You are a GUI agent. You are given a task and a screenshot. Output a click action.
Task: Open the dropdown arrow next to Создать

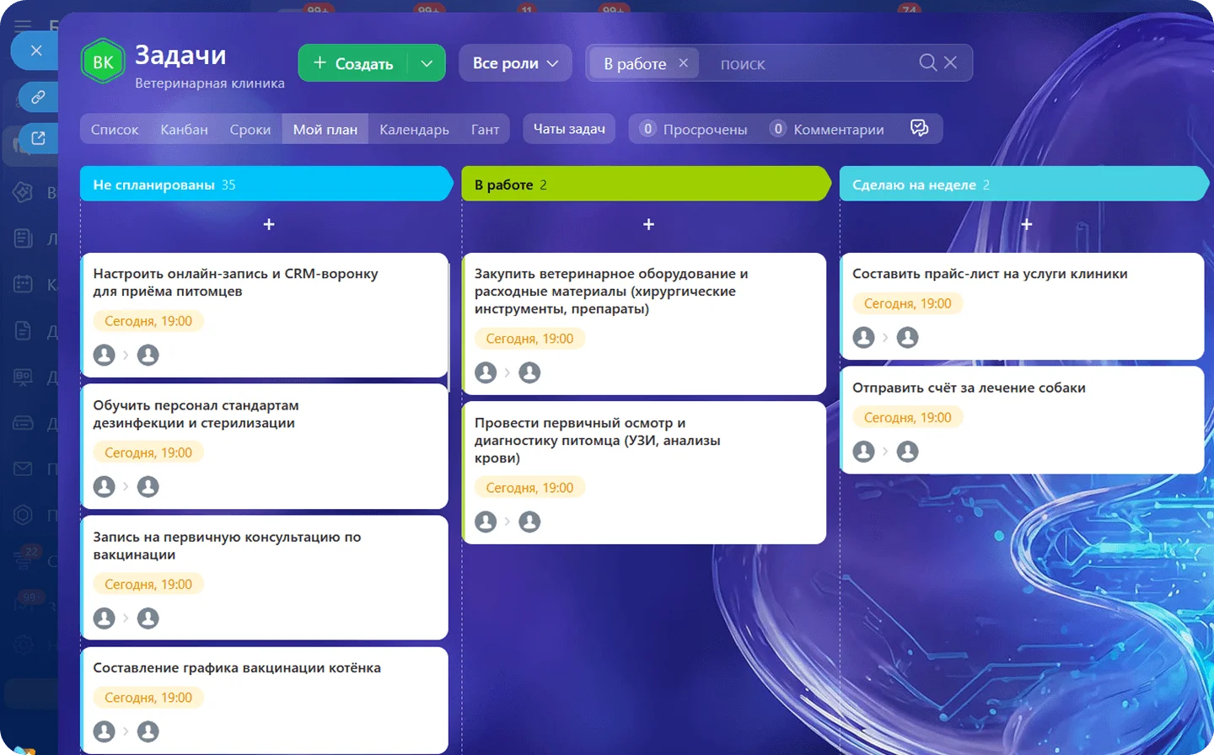coord(427,63)
